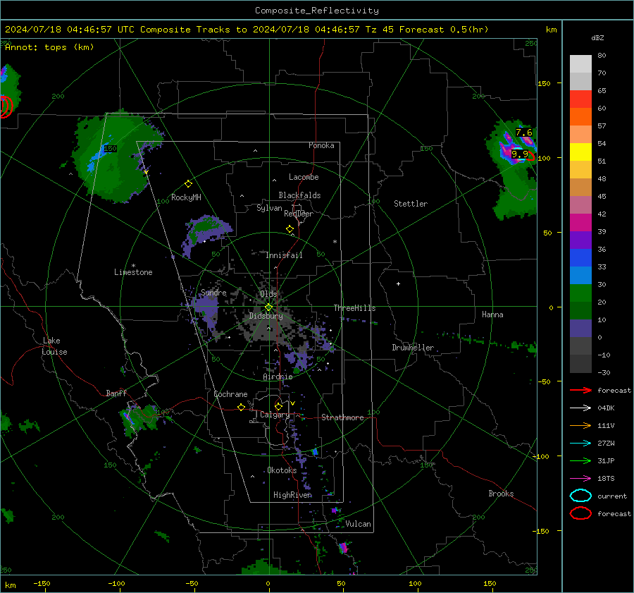Click the RockyMH label
The image size is (634, 593).
[x=186, y=197]
